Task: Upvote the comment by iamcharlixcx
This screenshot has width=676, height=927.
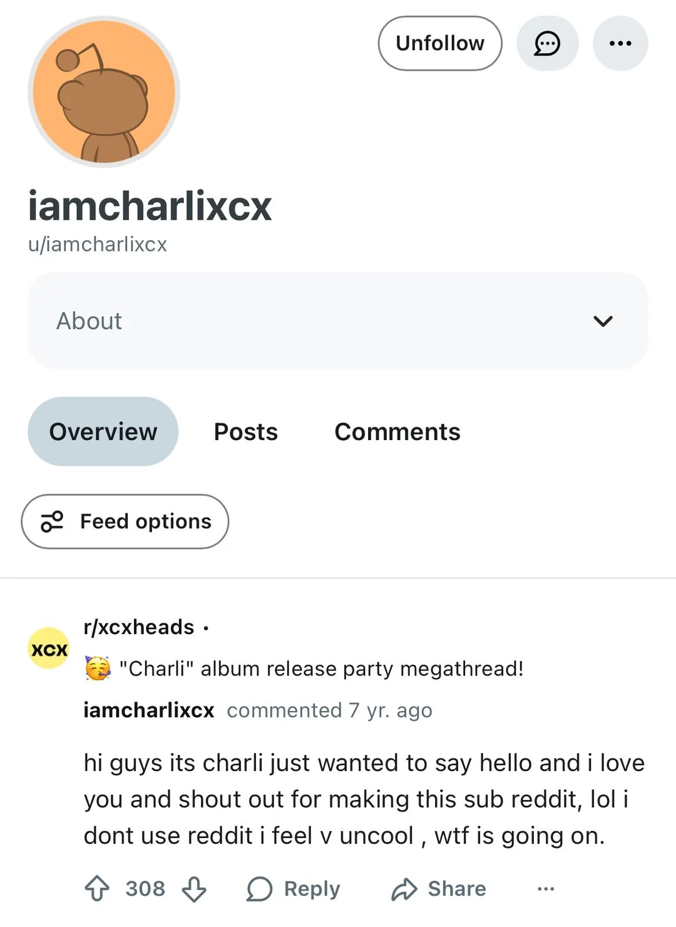Action: pyautogui.click(x=97, y=888)
